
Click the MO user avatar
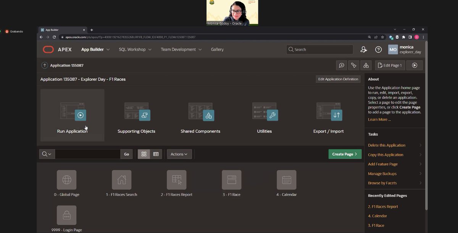(393, 49)
